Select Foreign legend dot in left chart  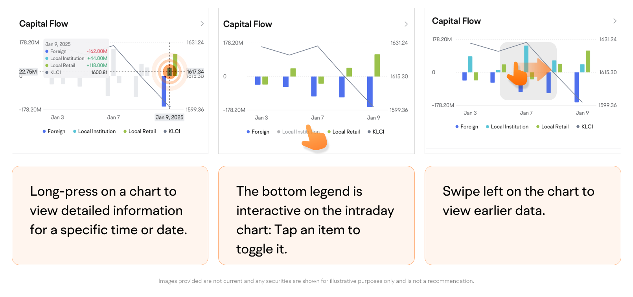(x=44, y=131)
